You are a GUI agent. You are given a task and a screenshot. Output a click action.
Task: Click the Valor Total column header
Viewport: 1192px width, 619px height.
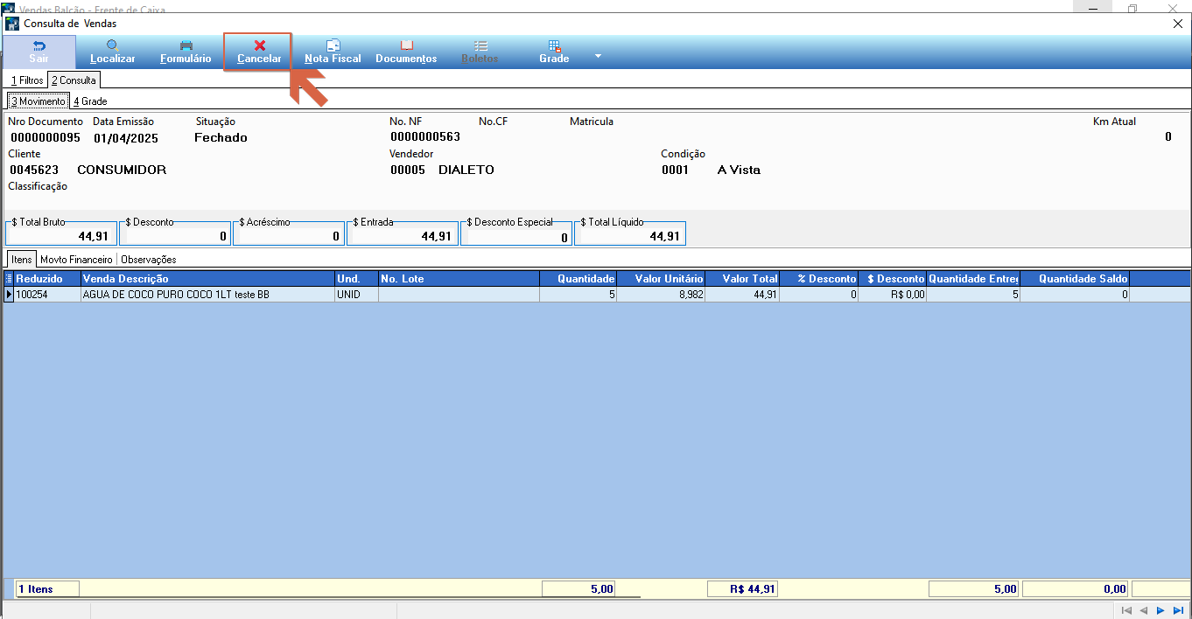click(x=741, y=278)
